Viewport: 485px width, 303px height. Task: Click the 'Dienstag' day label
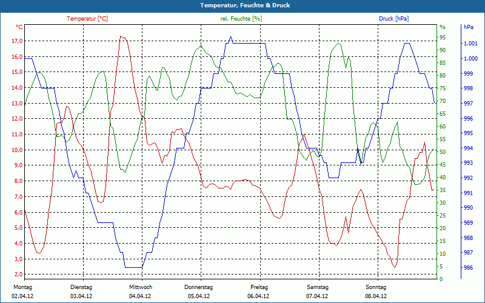(x=81, y=287)
